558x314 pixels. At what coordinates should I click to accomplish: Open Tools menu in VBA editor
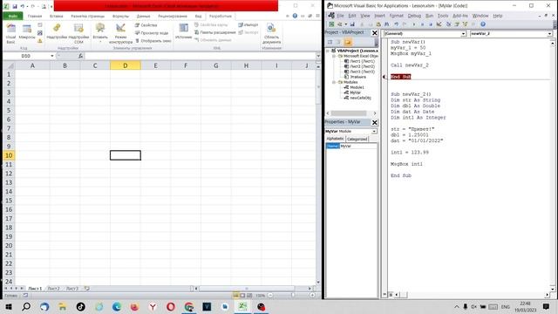(x=443, y=16)
